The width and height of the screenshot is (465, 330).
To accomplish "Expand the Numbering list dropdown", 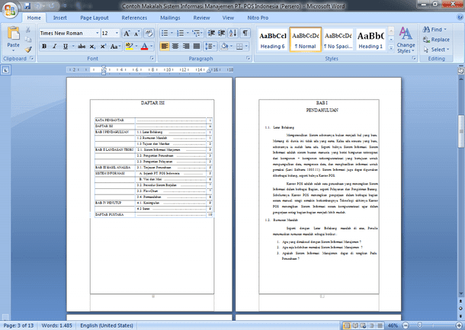I will [188, 33].
